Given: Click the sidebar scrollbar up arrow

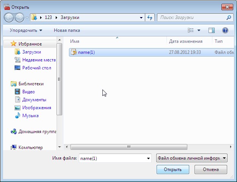Looking at the screenshot, I should (x=60, y=40).
